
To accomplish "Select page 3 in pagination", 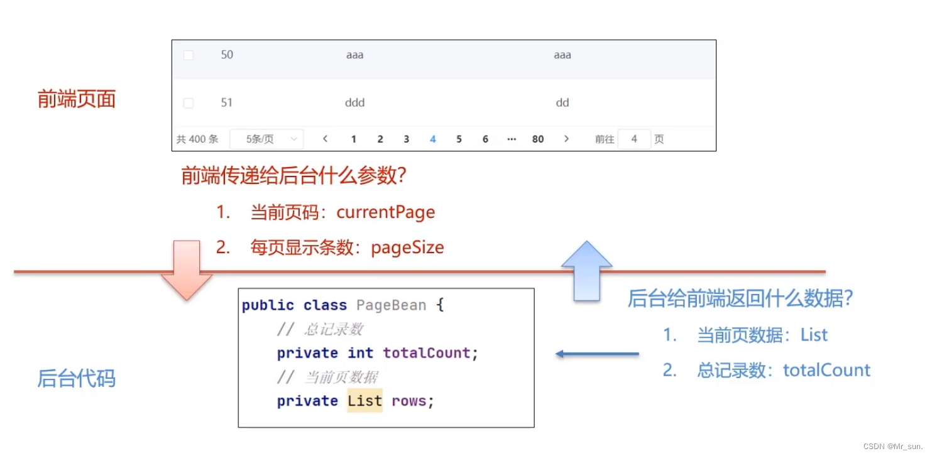I will point(407,139).
